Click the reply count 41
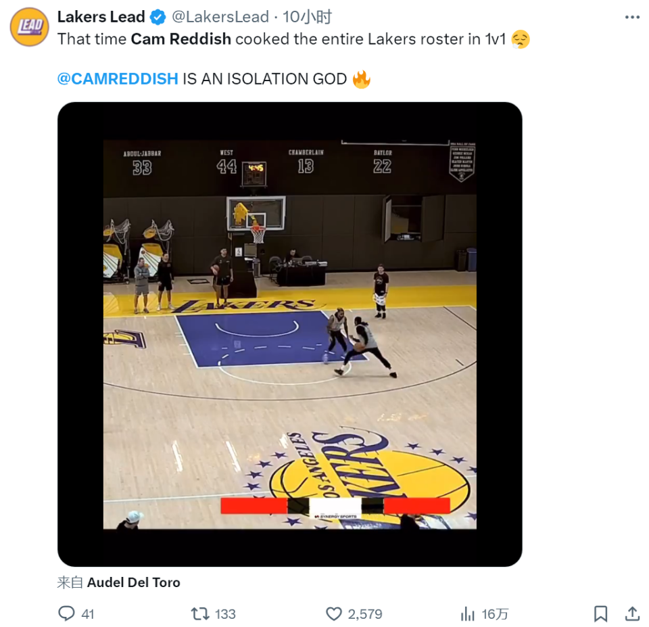Screen dimensions: 649x627 pos(88,614)
